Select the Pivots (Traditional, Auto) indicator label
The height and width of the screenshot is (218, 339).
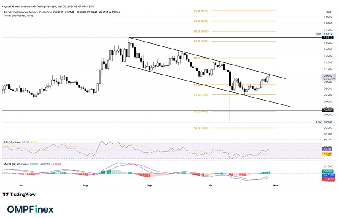[17, 15]
